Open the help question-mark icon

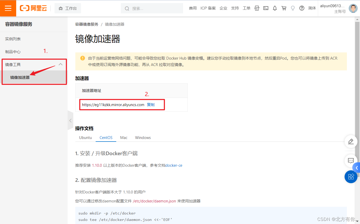(x=302, y=8)
